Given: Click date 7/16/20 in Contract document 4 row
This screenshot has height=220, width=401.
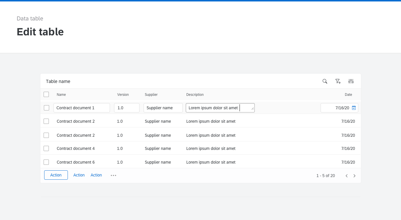Looking at the screenshot, I should [348, 148].
